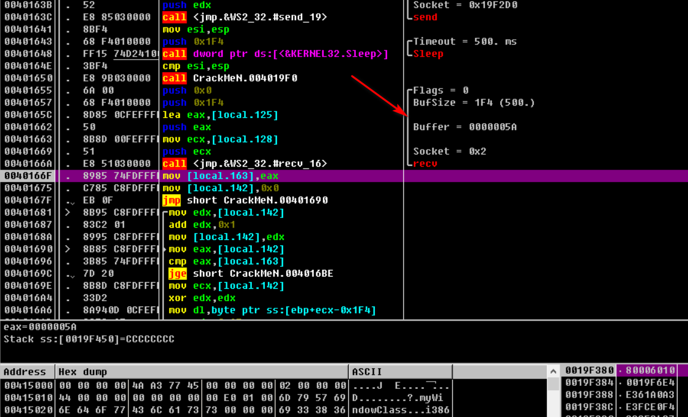The width and height of the screenshot is (688, 417).
Task: Select jge short CrackMeN.004016BE instruction
Action: [x=251, y=274]
